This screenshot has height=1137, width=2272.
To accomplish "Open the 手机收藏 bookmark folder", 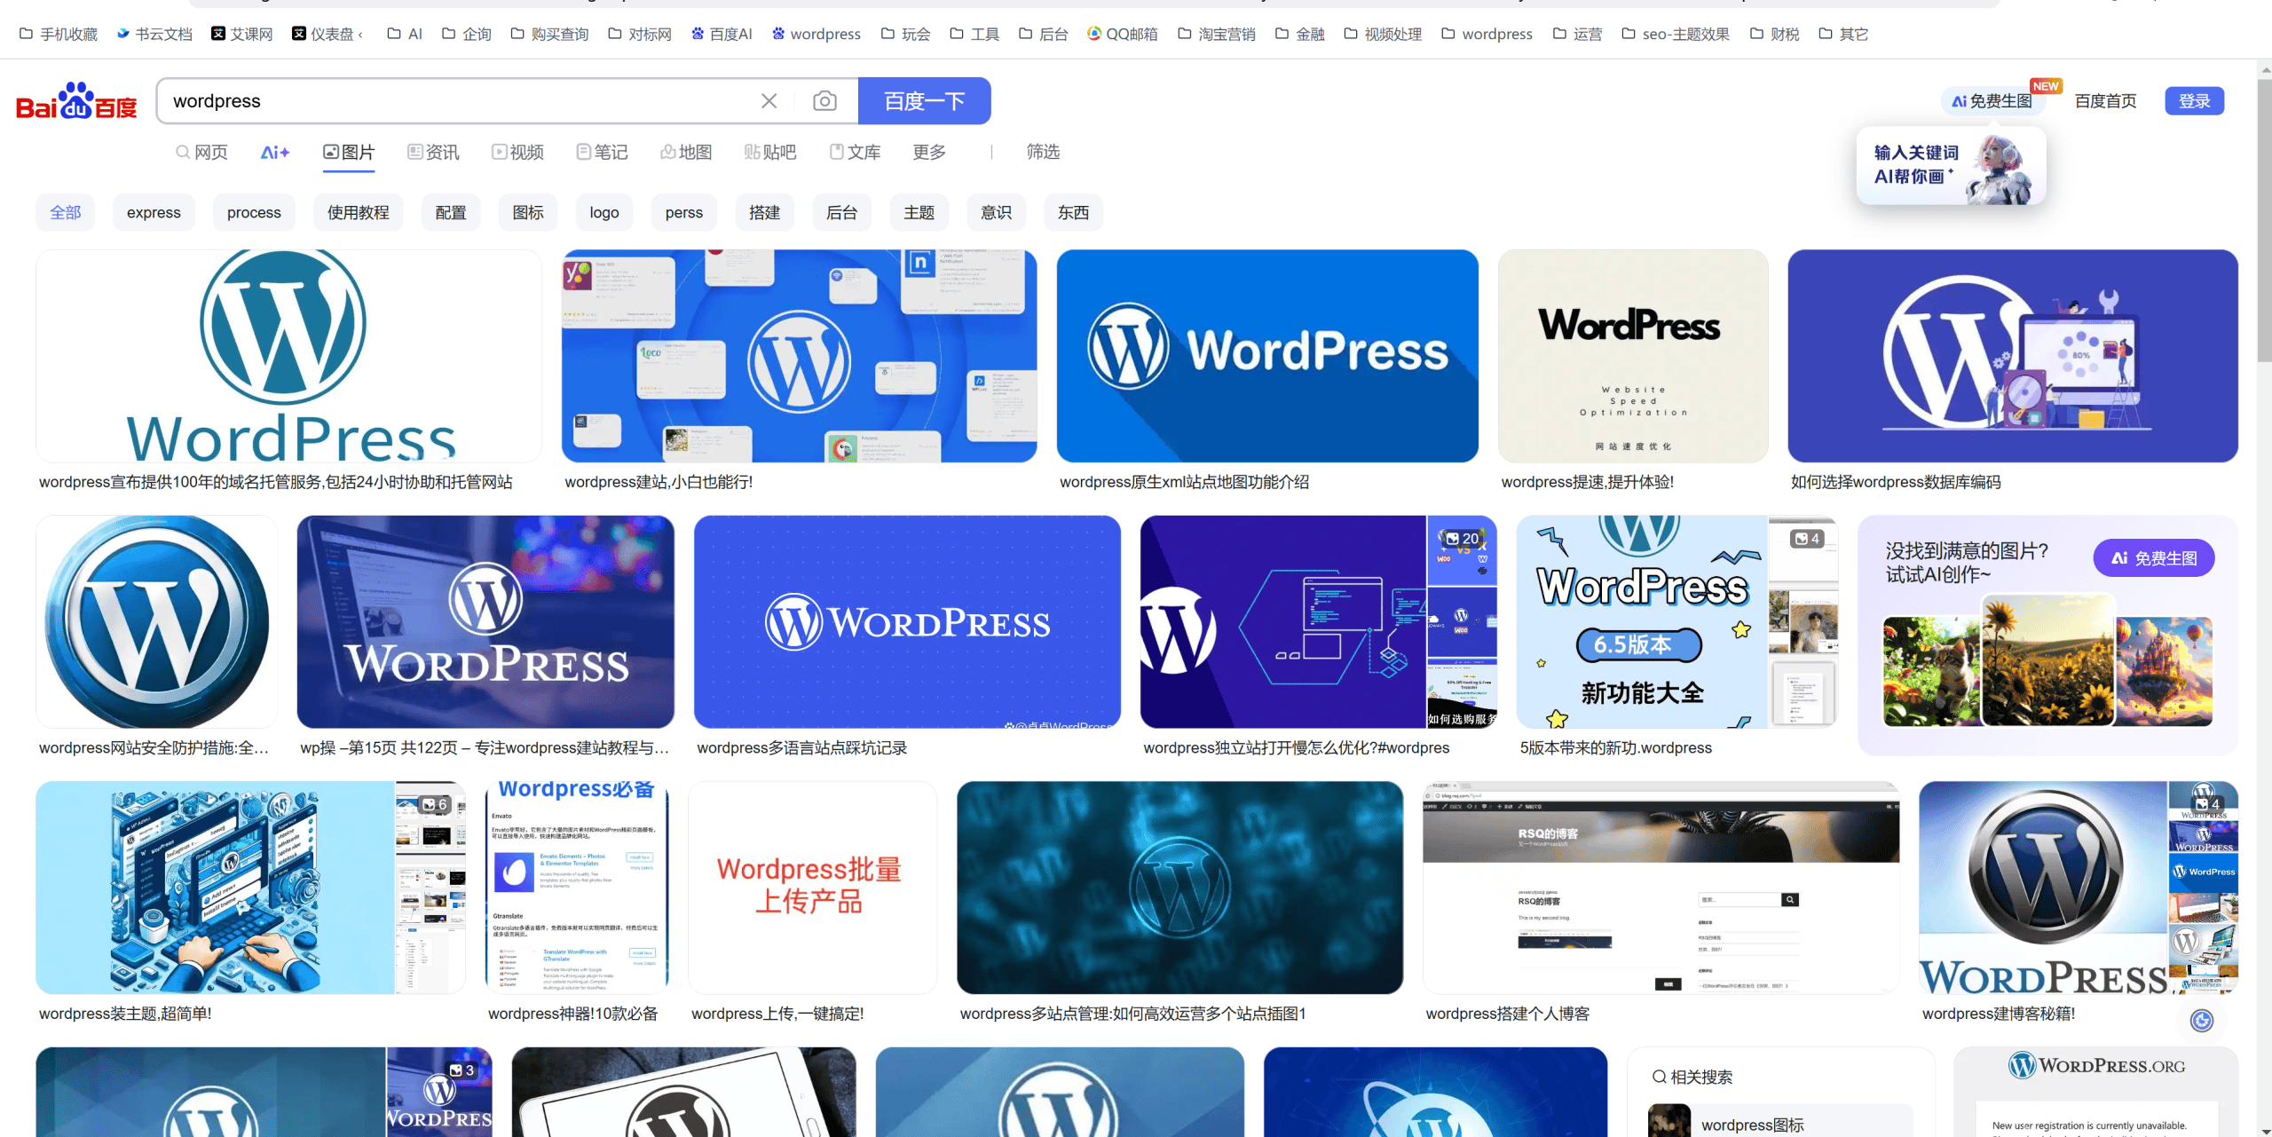I will 59,34.
